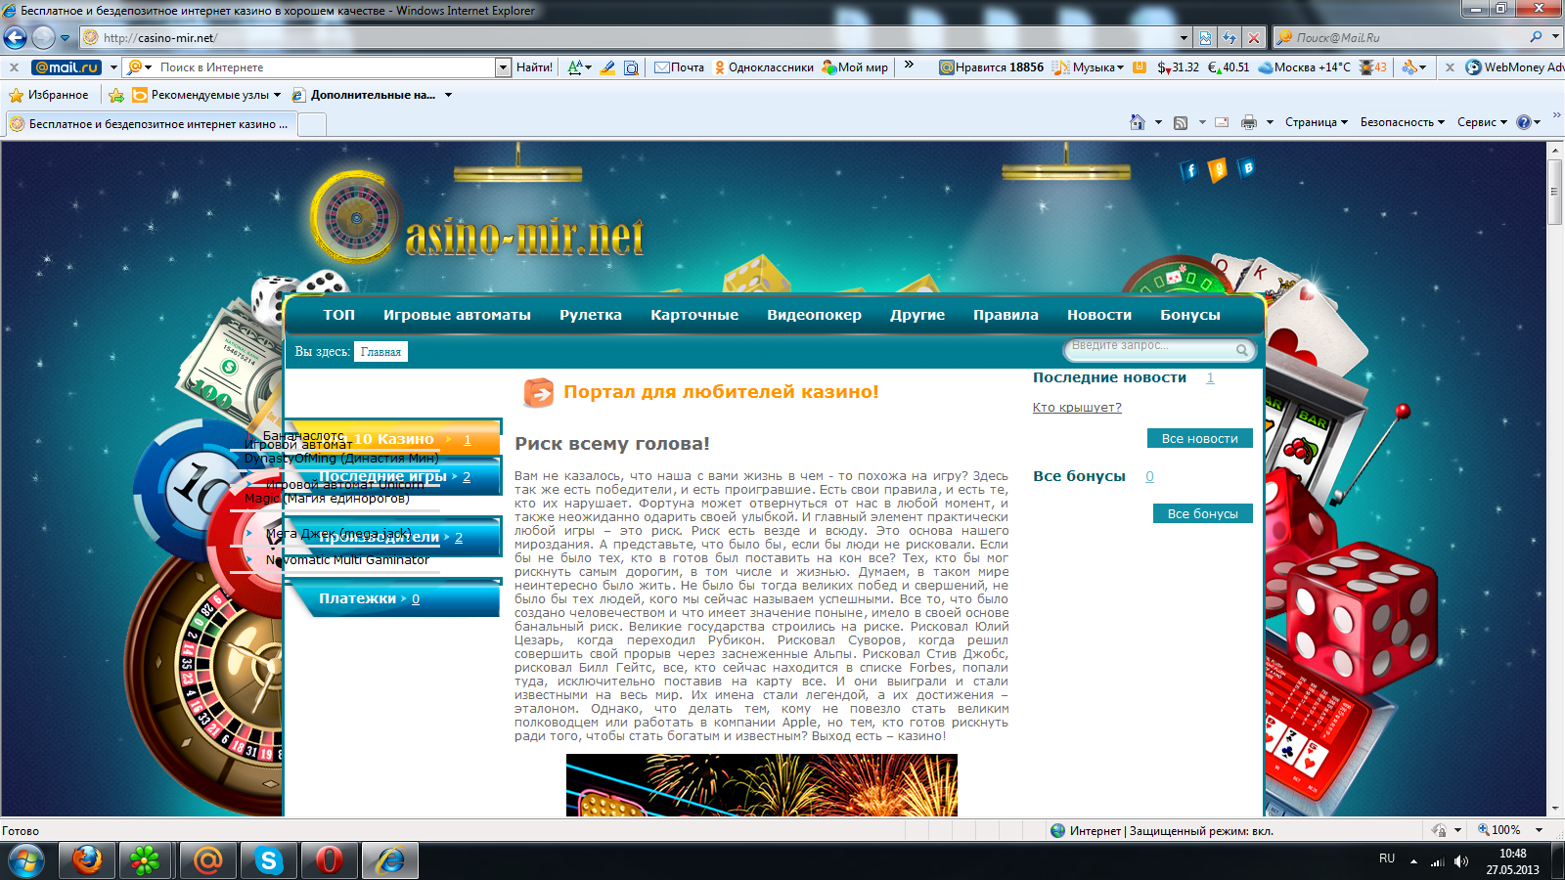Image resolution: width=1565 pixels, height=880 pixels.
Task: Expand the Страница dropdown menu
Action: pyautogui.click(x=1316, y=122)
